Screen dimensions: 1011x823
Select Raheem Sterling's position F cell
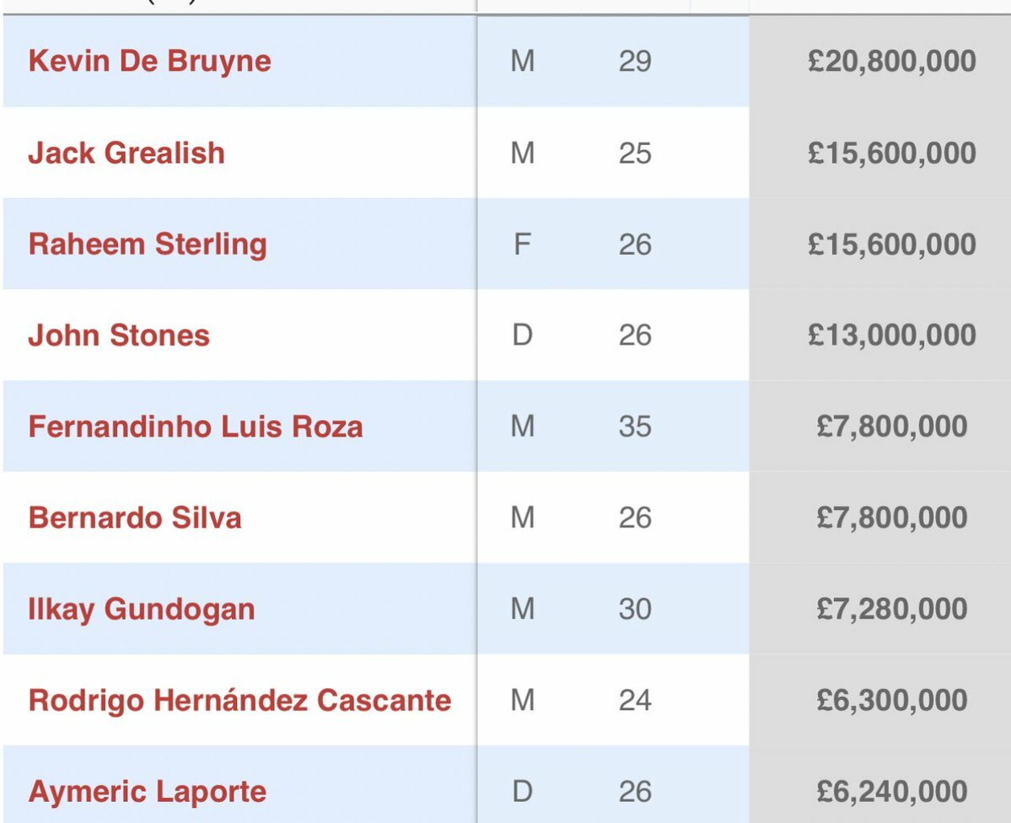[x=522, y=245]
